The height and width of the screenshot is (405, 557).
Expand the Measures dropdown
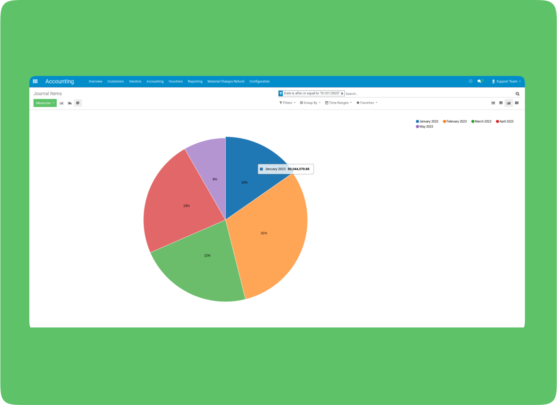click(x=45, y=103)
